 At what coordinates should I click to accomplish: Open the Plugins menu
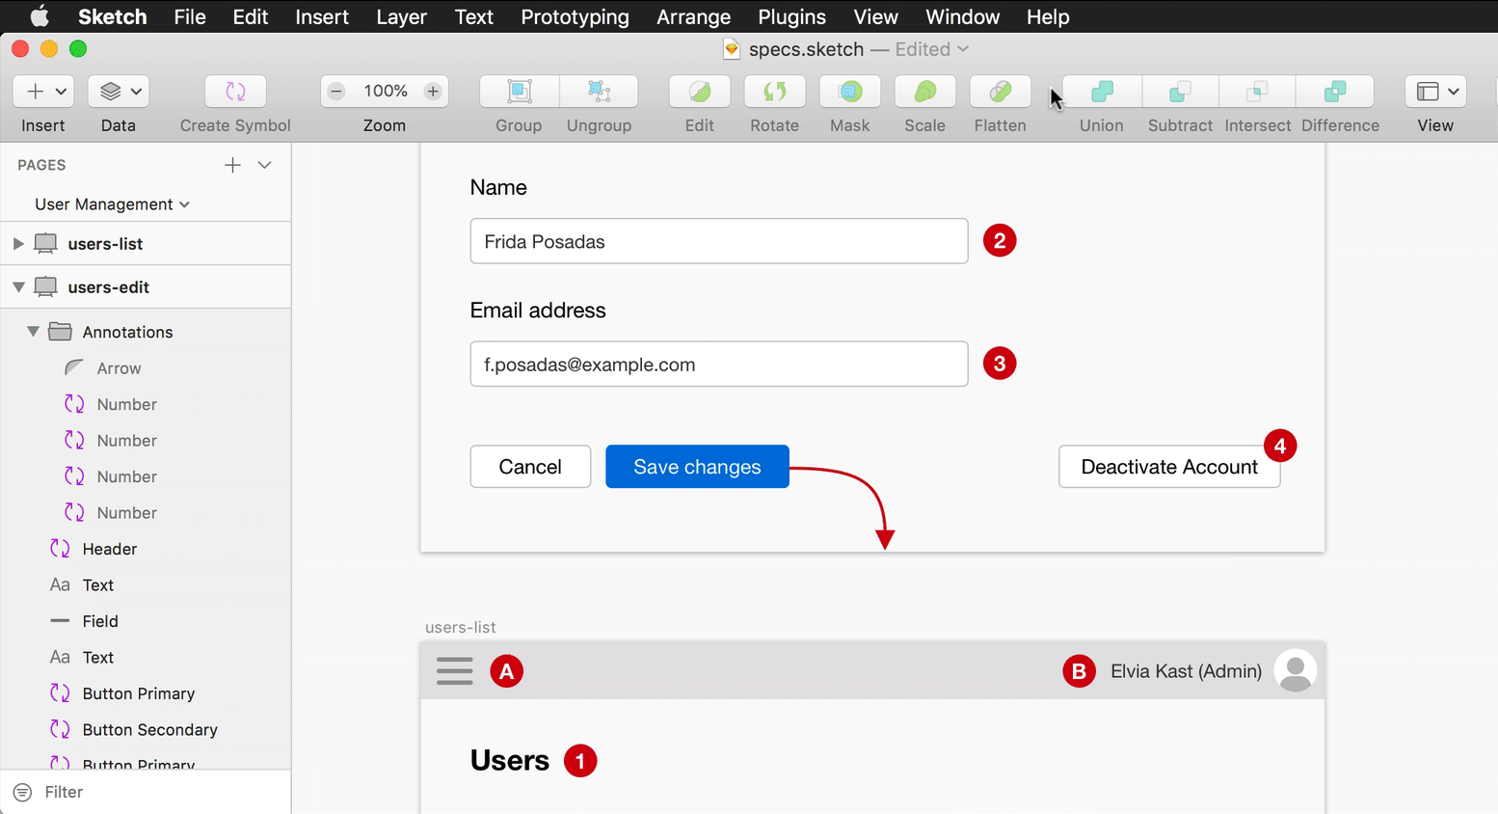pos(791,16)
